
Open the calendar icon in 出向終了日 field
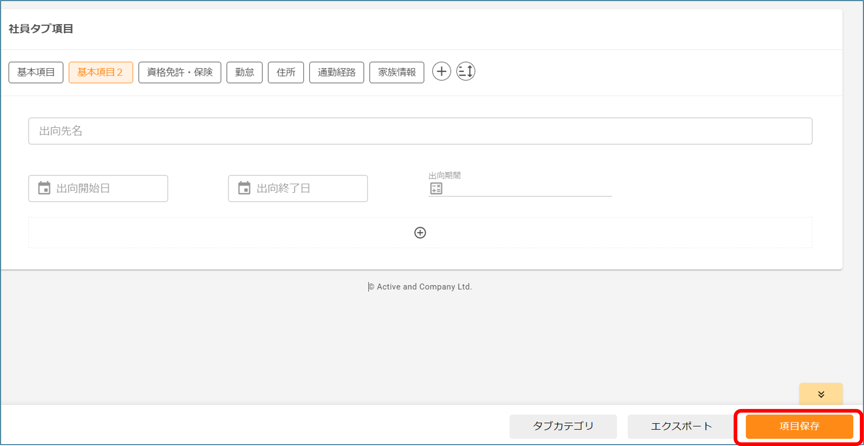coord(245,188)
